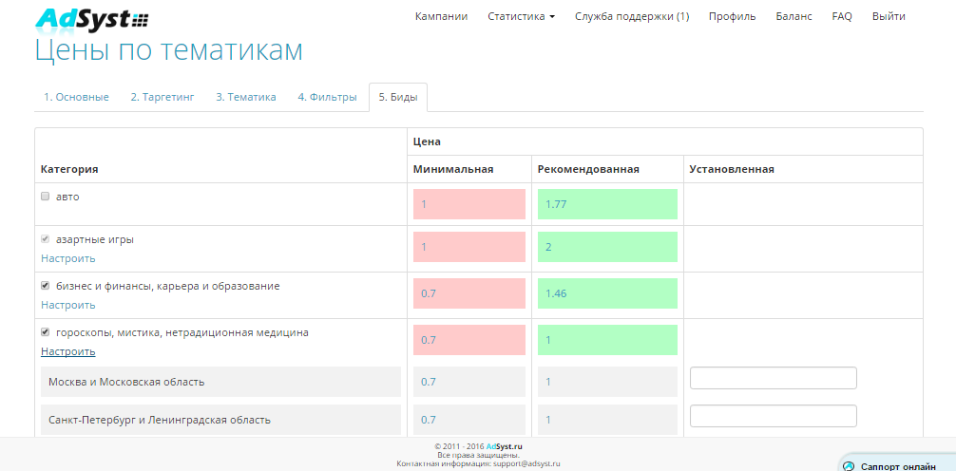956x471 pixels.
Task: Expand the Статистика dropdown menu
Action: point(522,16)
